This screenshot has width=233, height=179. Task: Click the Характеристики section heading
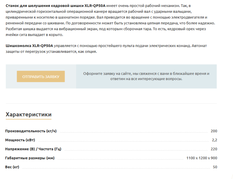29,114
